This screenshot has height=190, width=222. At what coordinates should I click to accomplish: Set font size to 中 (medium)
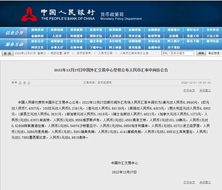click(24, 83)
